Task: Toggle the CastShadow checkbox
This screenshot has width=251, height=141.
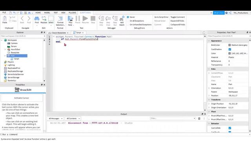Action: coord(230,49)
